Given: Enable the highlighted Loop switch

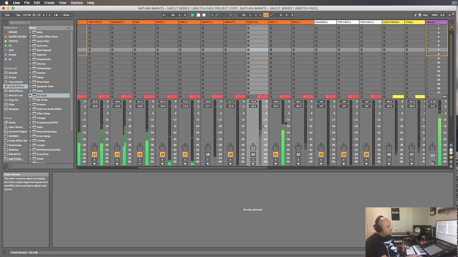Looking at the screenshot, I should click(266, 15).
